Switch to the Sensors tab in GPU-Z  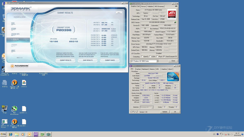pos(143,6)
